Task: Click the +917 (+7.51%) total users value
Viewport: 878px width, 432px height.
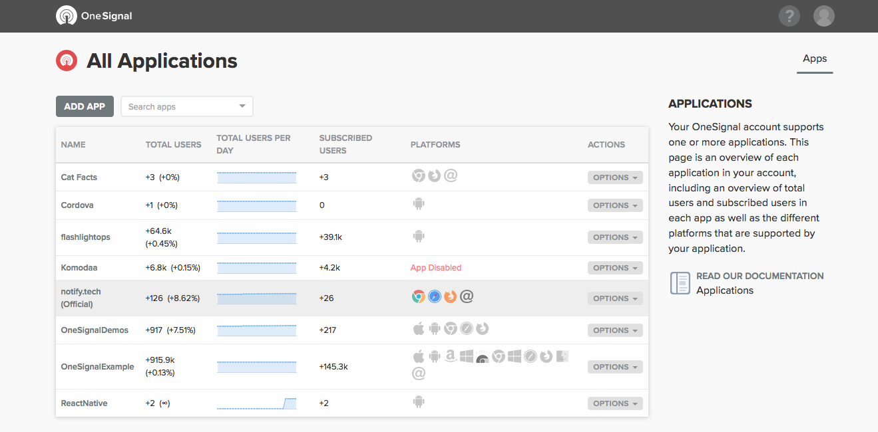Action: click(170, 330)
